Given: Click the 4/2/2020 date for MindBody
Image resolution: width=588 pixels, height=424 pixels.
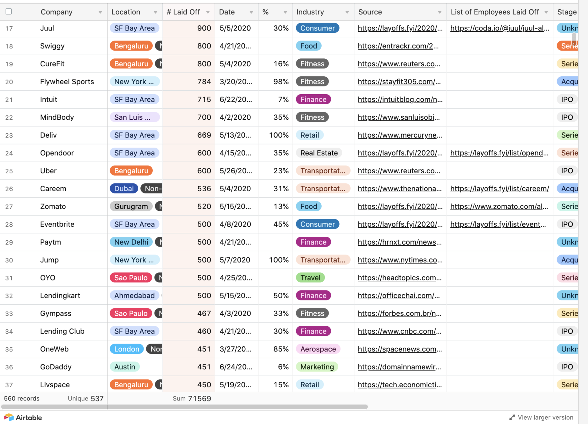Looking at the screenshot, I should coord(237,117).
